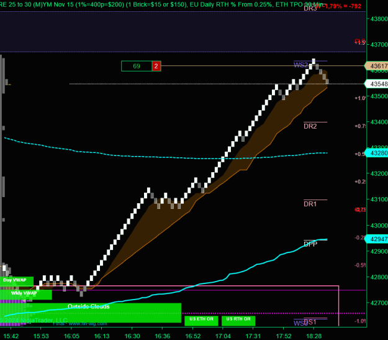Click the DR2 pivot level label
Image resolution: width=388 pixels, height=340 pixels.
[x=310, y=126]
